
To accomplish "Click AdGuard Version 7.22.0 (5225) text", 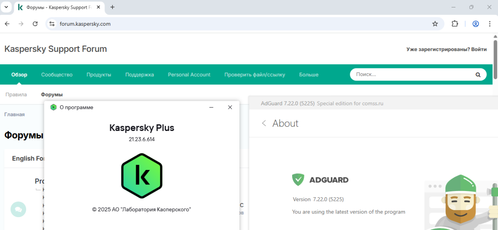I will (x=318, y=199).
